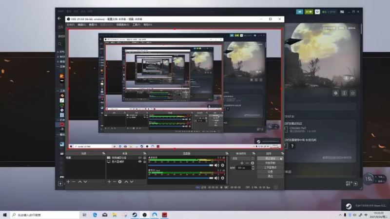
Task: Remove the selected scene in Scenes panel
Action: tap(74, 182)
